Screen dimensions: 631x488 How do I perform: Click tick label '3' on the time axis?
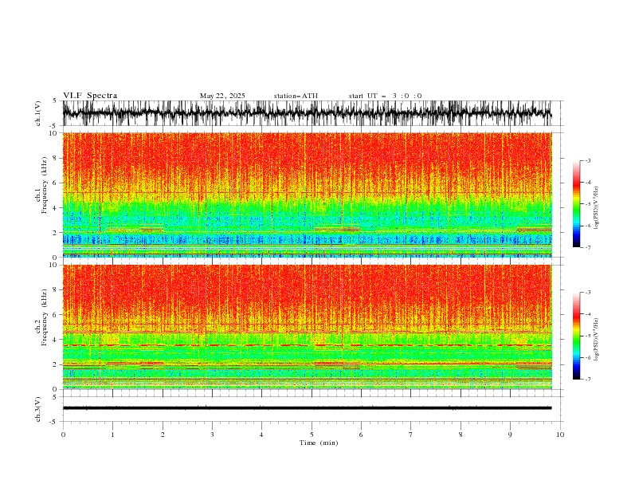tap(212, 435)
